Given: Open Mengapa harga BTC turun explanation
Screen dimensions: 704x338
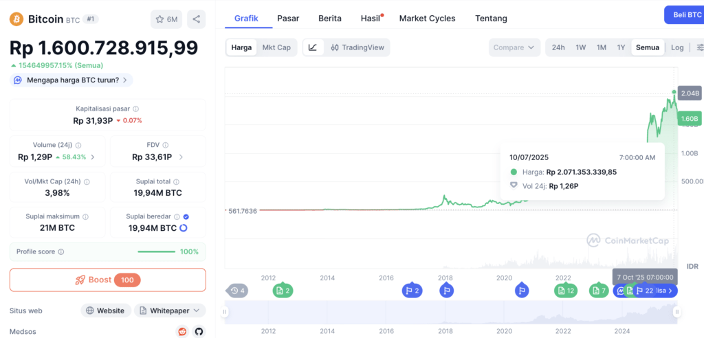Looking at the screenshot, I should [x=71, y=80].
